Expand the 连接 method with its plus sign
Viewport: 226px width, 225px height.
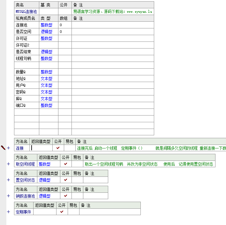pos(9,148)
